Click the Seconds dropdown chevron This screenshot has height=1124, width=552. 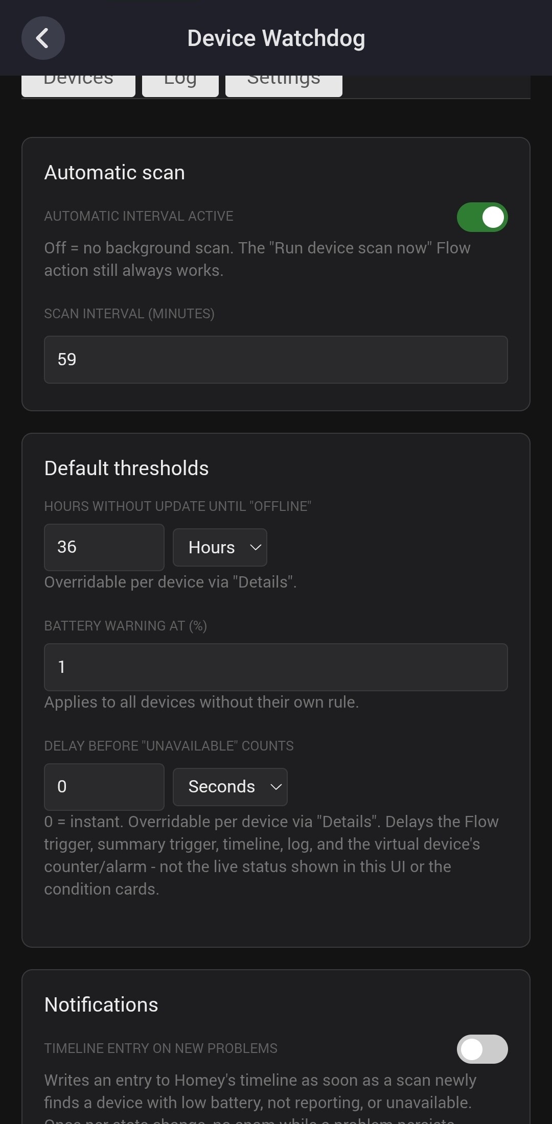click(x=276, y=787)
